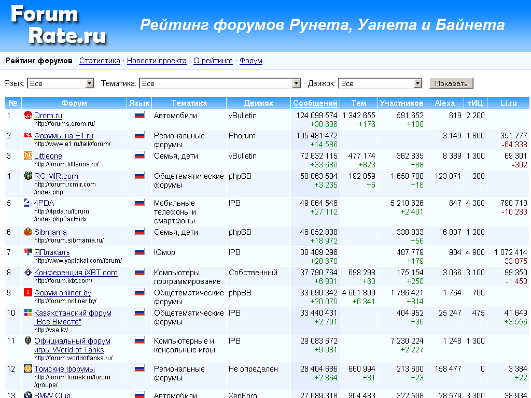Click the Показать button
The height and width of the screenshot is (398, 531).
point(451,83)
